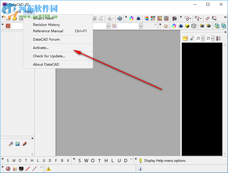Click the bracket shape icon beside rotate

click(x=214, y=18)
